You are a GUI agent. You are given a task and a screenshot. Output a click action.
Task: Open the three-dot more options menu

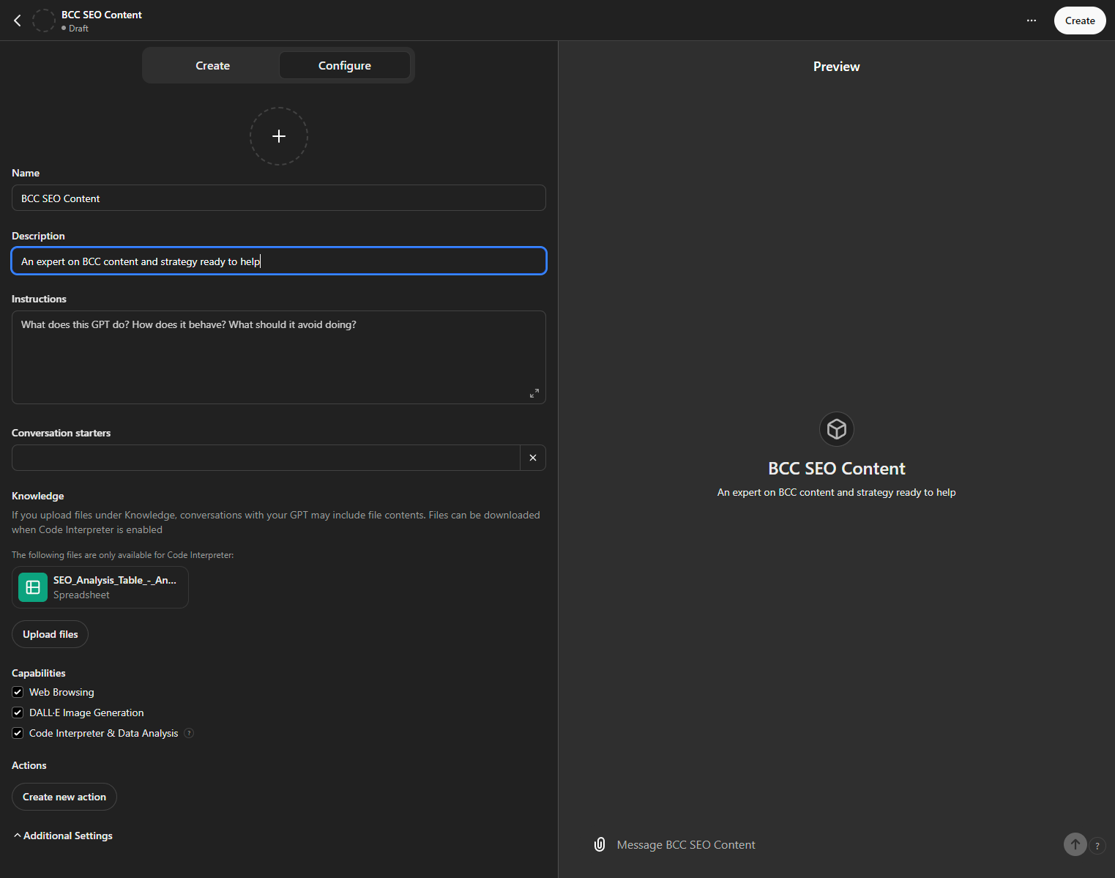click(x=1031, y=21)
